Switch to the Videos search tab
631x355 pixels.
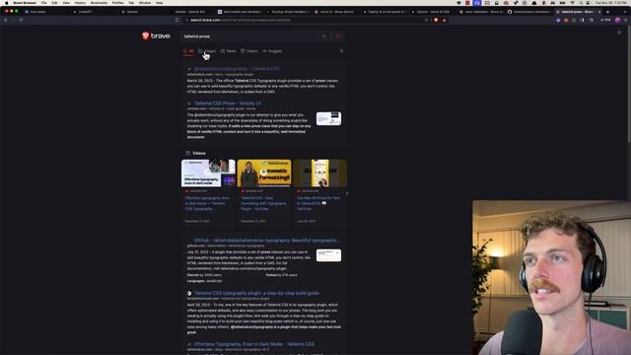[x=249, y=51]
